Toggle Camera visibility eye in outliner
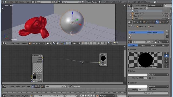 pyautogui.click(x=163, y=13)
